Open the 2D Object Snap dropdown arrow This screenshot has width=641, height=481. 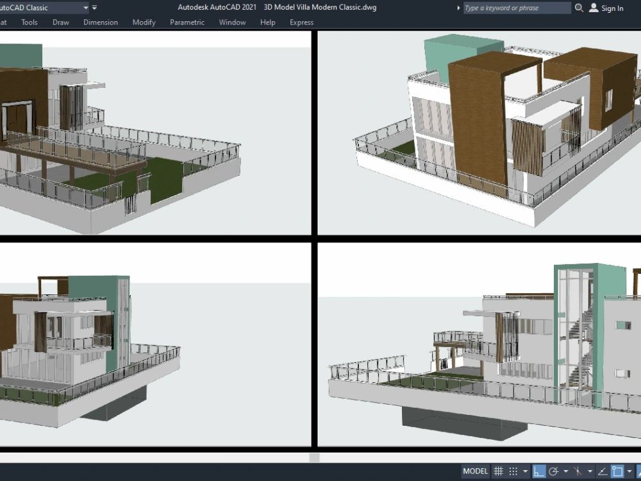tap(629, 471)
